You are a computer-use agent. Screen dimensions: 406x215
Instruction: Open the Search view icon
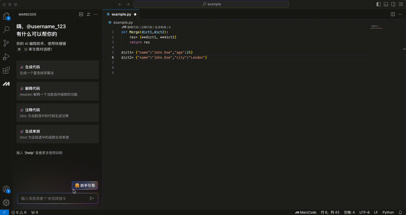coord(6,30)
